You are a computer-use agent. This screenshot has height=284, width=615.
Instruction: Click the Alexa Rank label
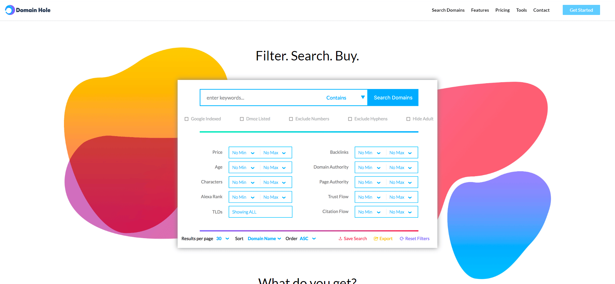[x=212, y=197]
